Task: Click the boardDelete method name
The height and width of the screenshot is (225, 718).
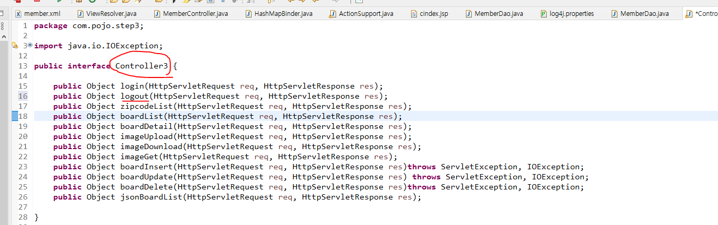Action: tap(147, 187)
